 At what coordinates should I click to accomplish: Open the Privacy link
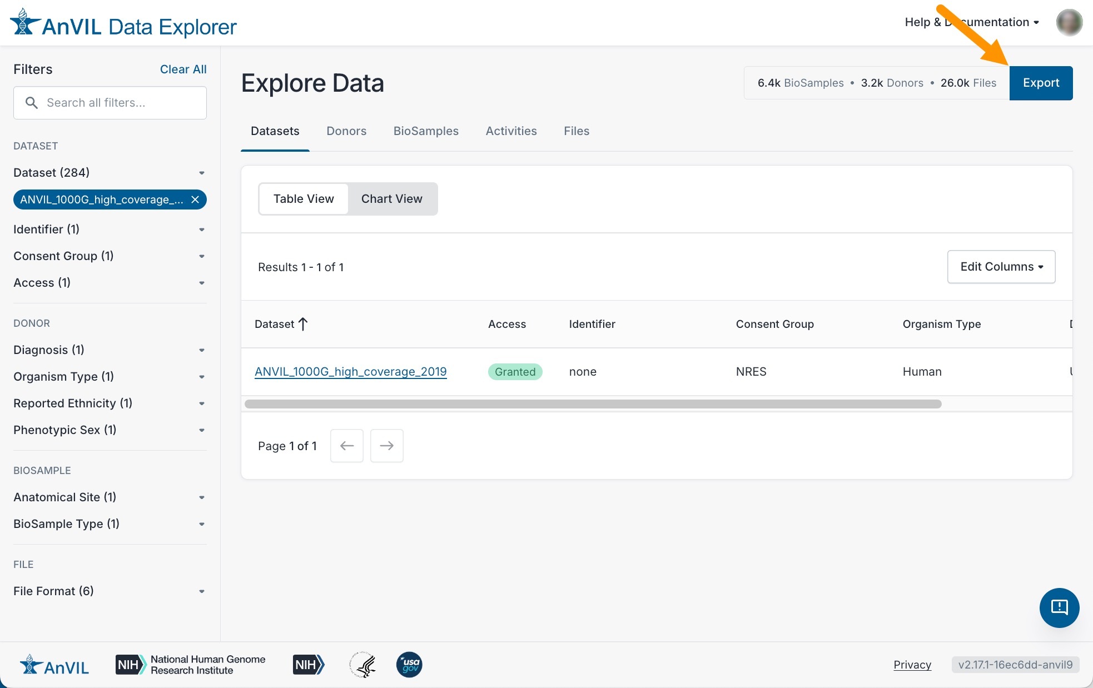click(x=912, y=665)
